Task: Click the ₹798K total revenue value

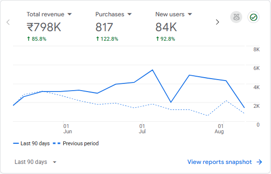Action: [x=44, y=27]
